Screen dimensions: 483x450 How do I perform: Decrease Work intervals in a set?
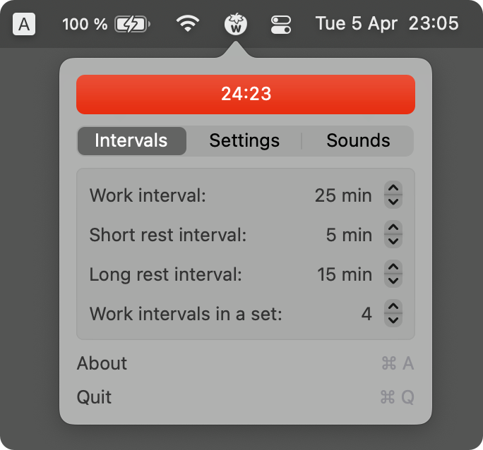point(394,320)
